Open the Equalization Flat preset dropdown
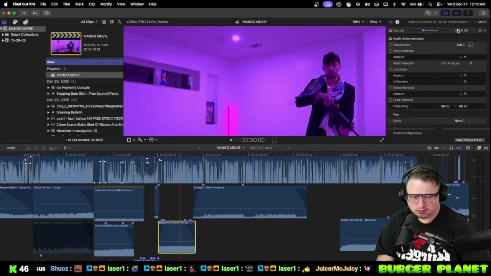Screen dimensions: 491x276 pos(461,45)
